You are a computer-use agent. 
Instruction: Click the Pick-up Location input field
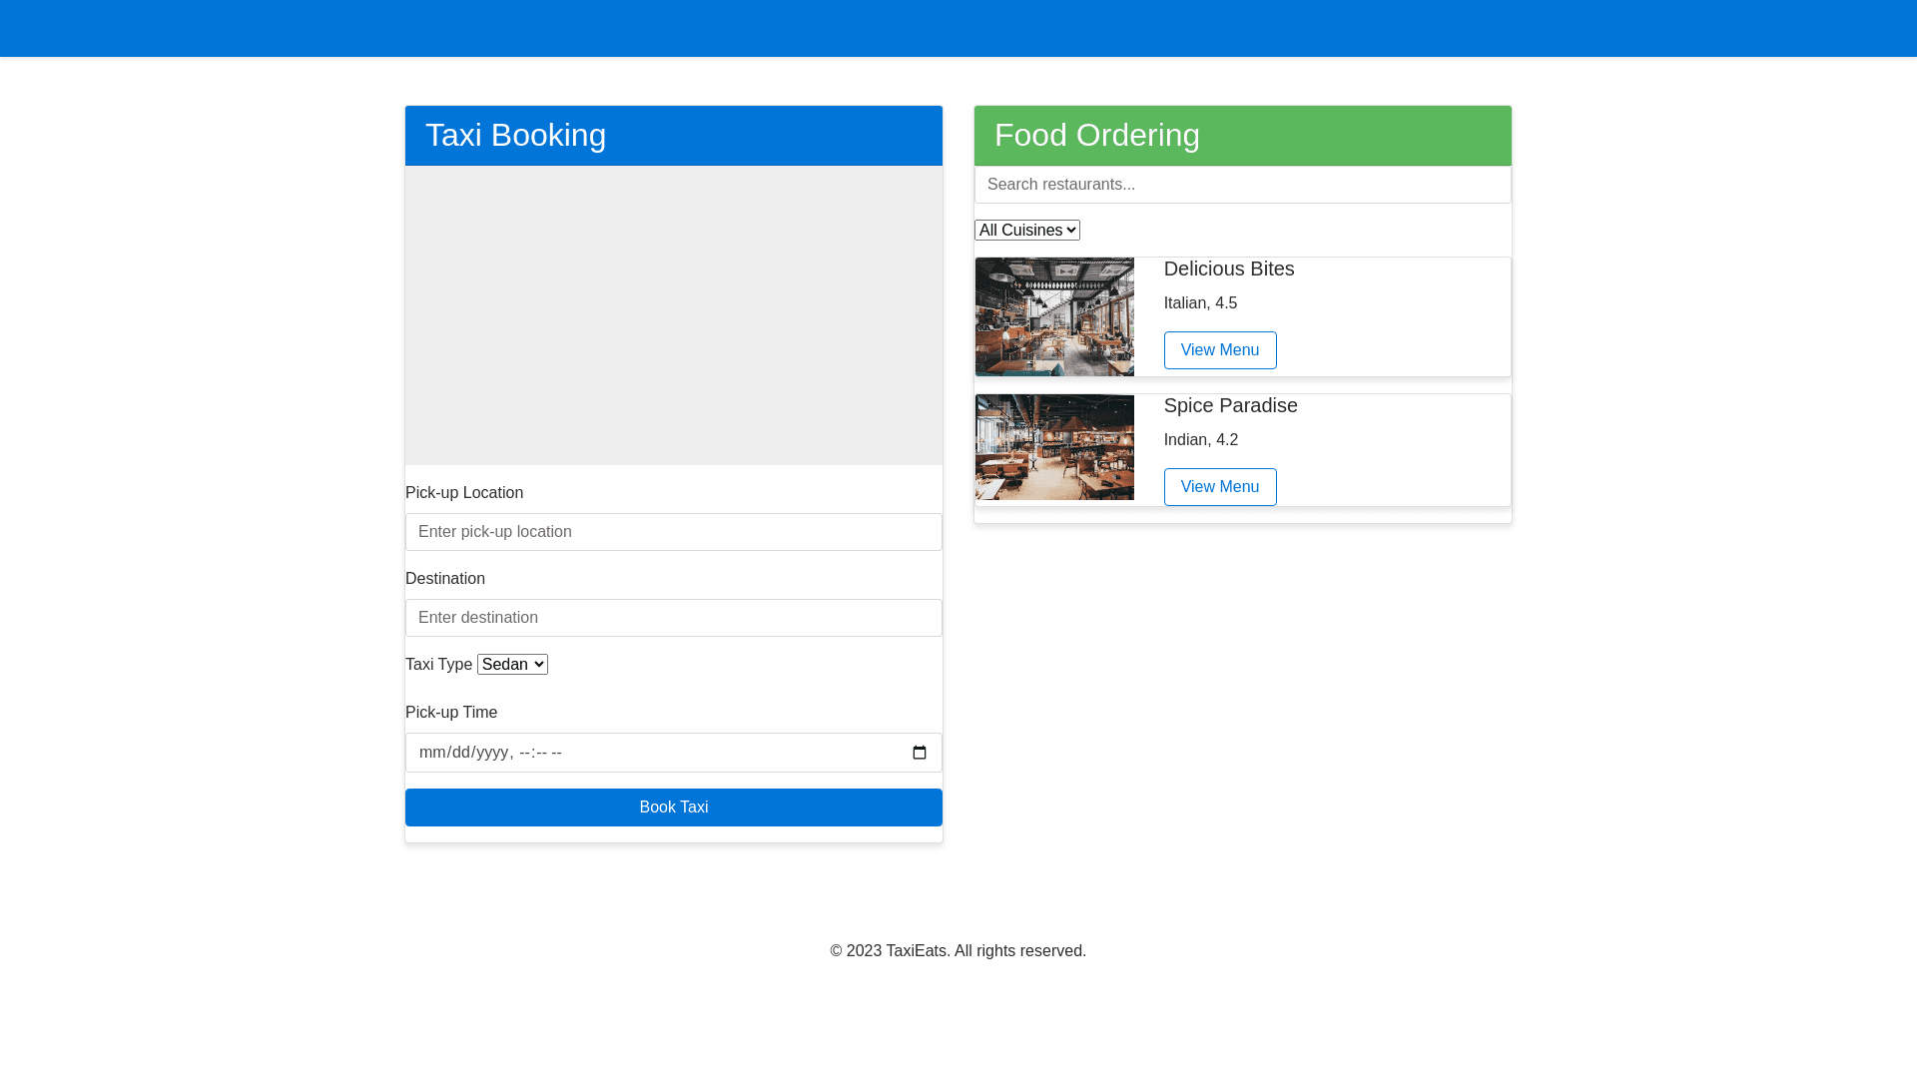click(673, 532)
